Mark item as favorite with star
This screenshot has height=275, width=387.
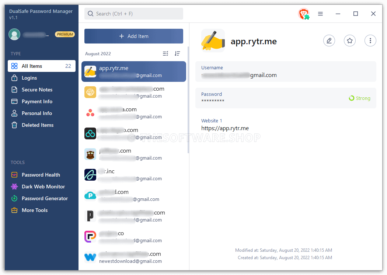[x=350, y=41]
